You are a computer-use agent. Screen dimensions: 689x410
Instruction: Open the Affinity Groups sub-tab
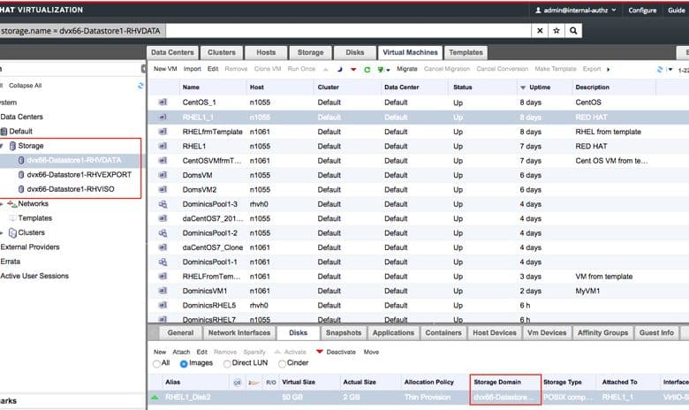click(x=602, y=332)
